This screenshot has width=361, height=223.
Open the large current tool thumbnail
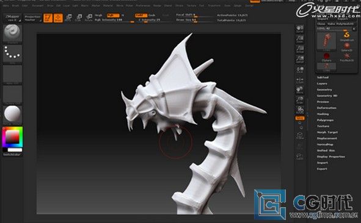coord(326,41)
